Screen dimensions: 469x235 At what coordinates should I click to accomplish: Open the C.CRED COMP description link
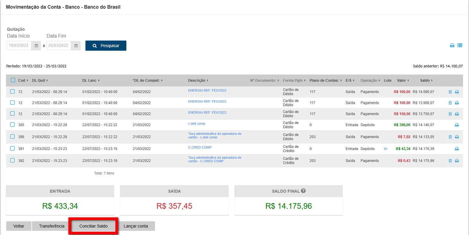(x=200, y=147)
